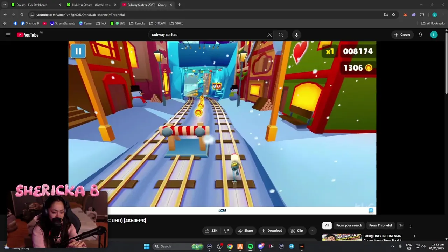The width and height of the screenshot is (448, 252).
Task: Open the YouTube hamburger guide menu
Action: (8, 35)
